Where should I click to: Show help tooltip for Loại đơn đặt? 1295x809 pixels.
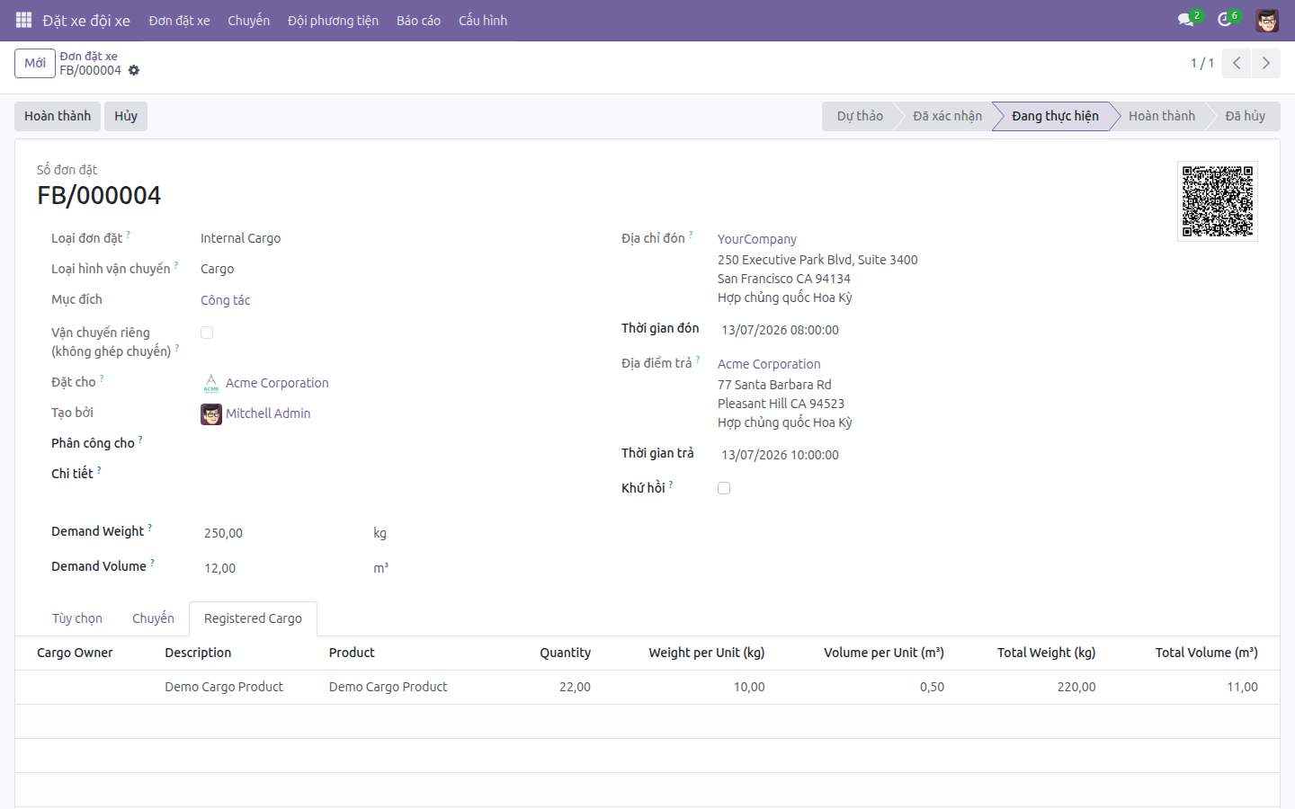tap(128, 235)
